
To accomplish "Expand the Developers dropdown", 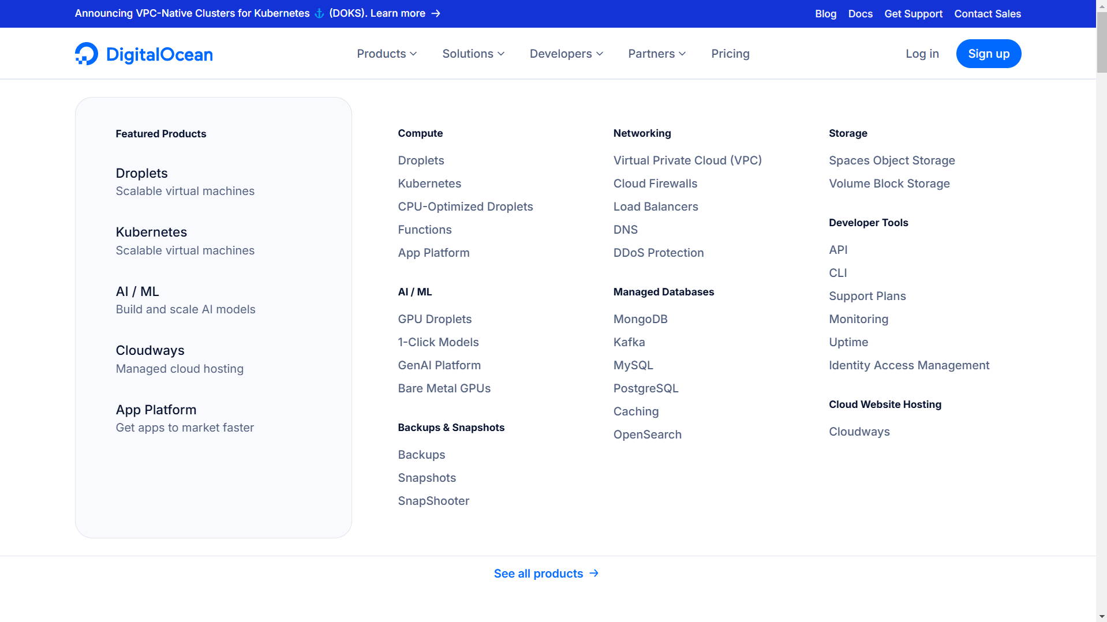I will [566, 54].
